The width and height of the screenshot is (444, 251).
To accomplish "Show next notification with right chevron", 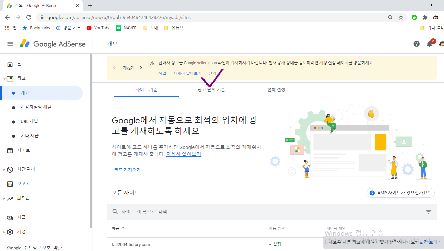I will 141,68.
